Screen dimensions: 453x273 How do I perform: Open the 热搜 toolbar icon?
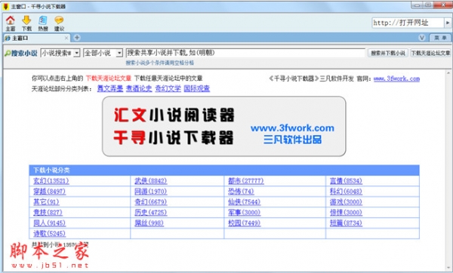coord(43,23)
